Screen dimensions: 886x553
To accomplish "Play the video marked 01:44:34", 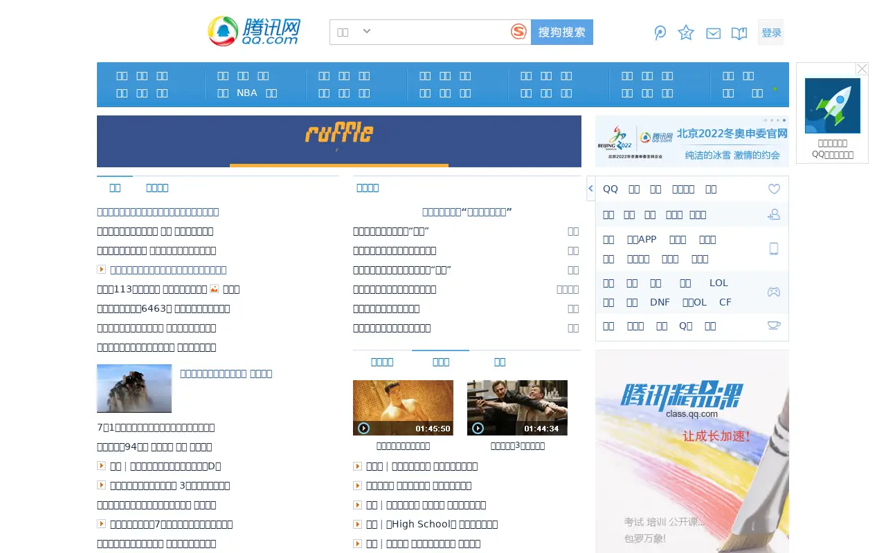I will (517, 408).
